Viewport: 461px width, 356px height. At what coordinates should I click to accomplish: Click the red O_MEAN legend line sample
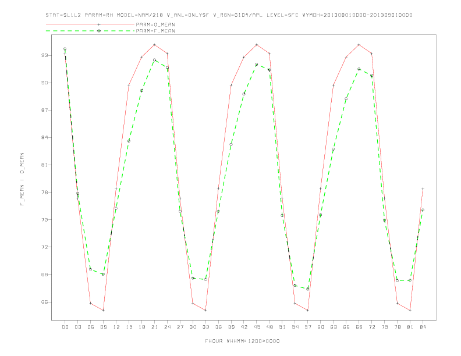90,24
